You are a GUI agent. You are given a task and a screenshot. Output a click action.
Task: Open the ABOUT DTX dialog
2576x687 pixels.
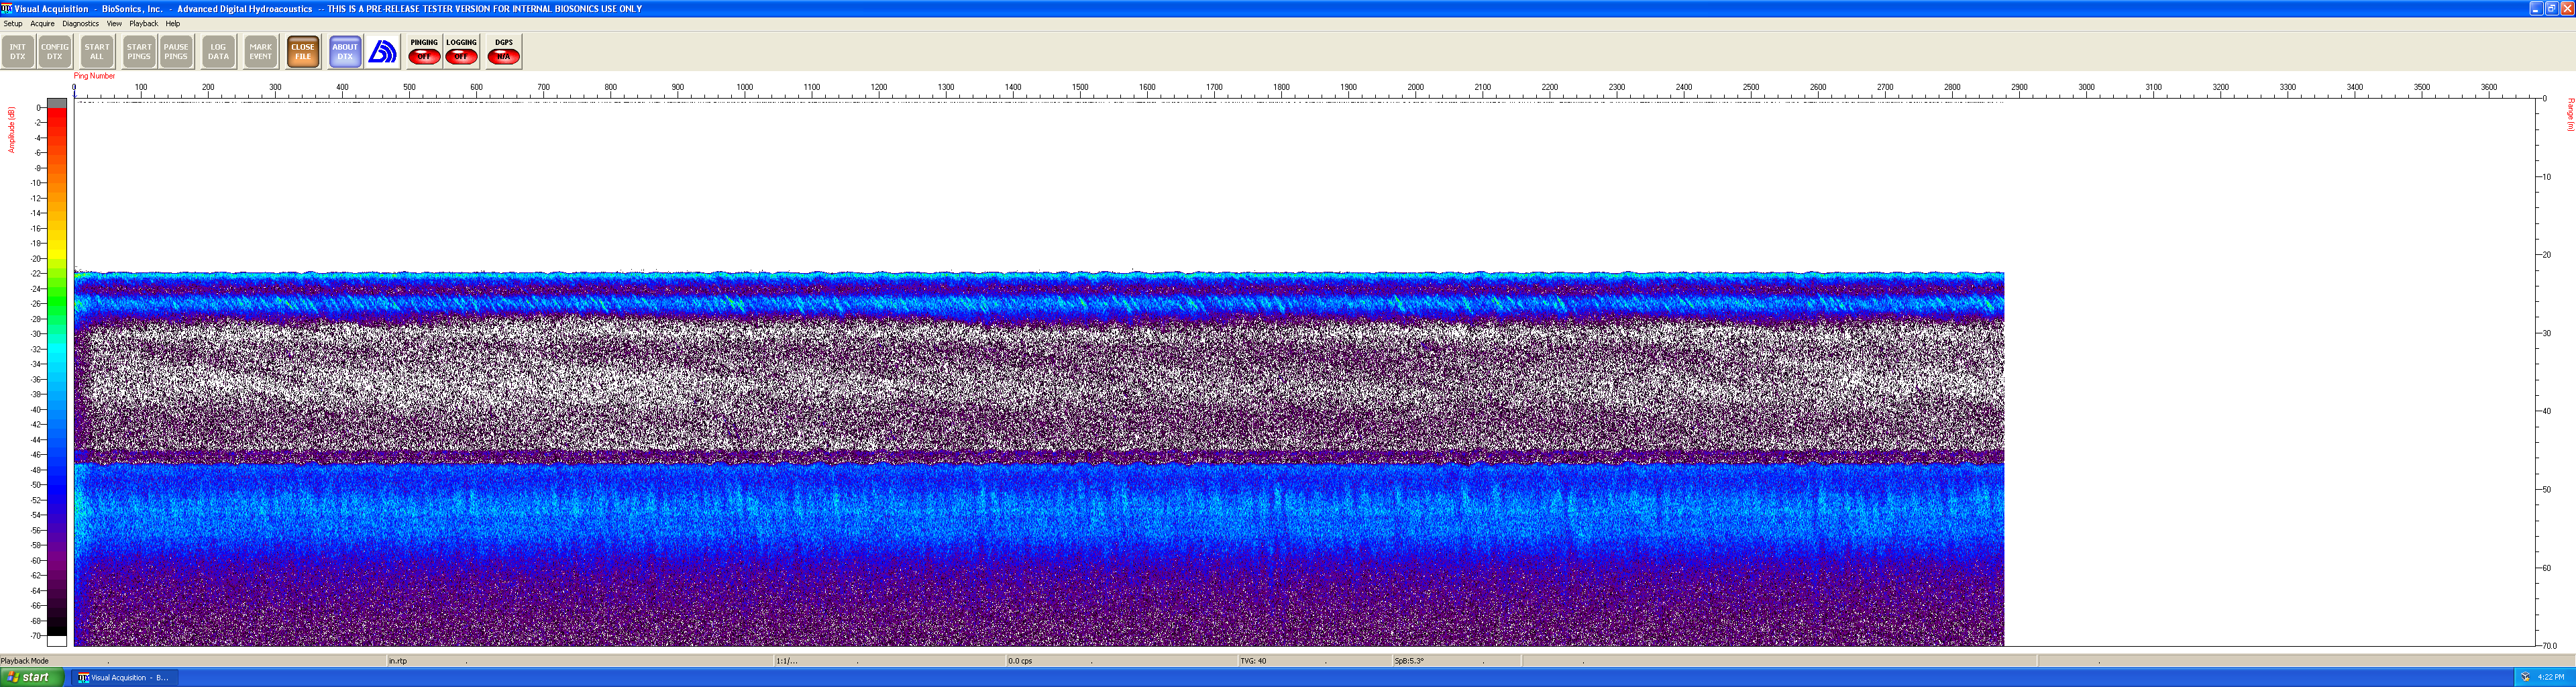[345, 52]
